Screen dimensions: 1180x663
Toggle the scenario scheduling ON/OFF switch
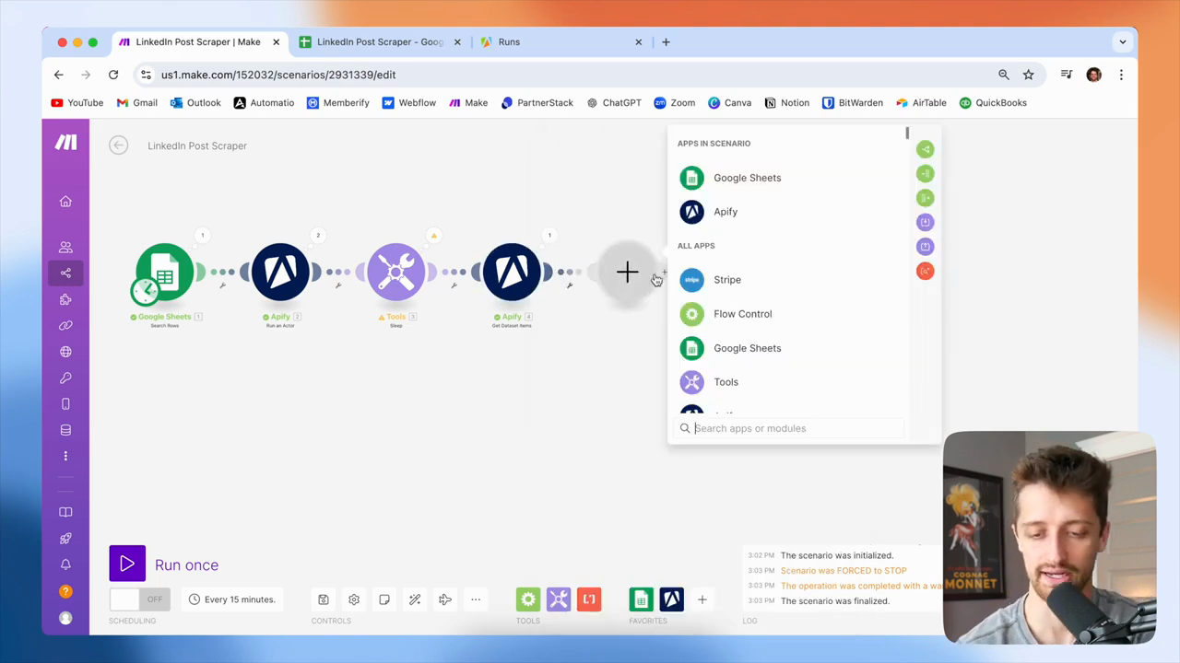point(139,599)
